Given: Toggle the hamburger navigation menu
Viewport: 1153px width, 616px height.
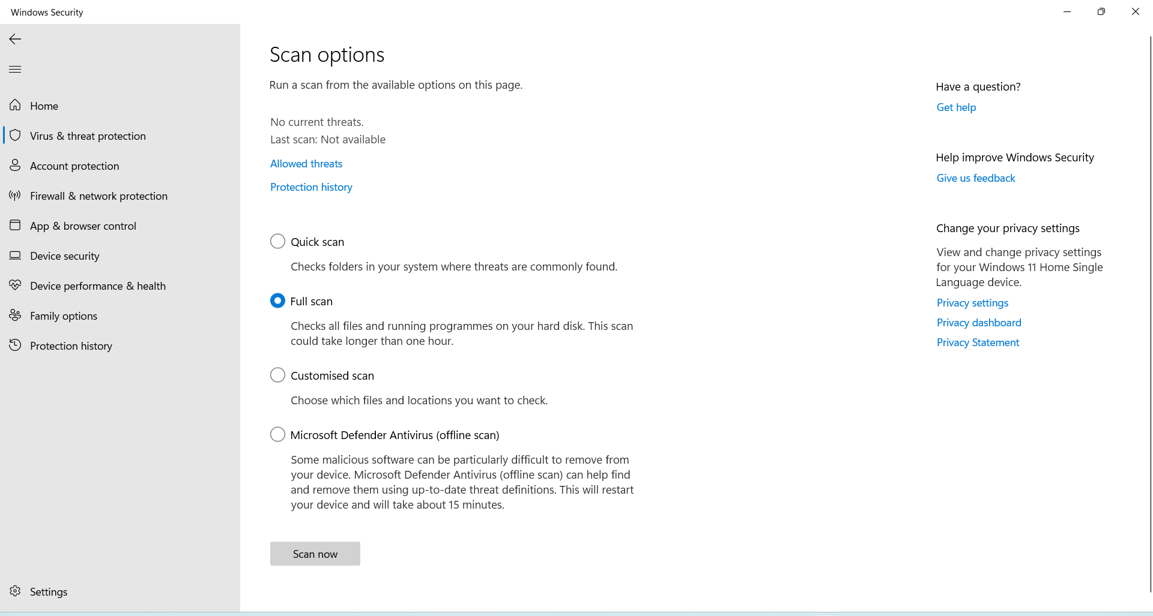Looking at the screenshot, I should point(15,70).
